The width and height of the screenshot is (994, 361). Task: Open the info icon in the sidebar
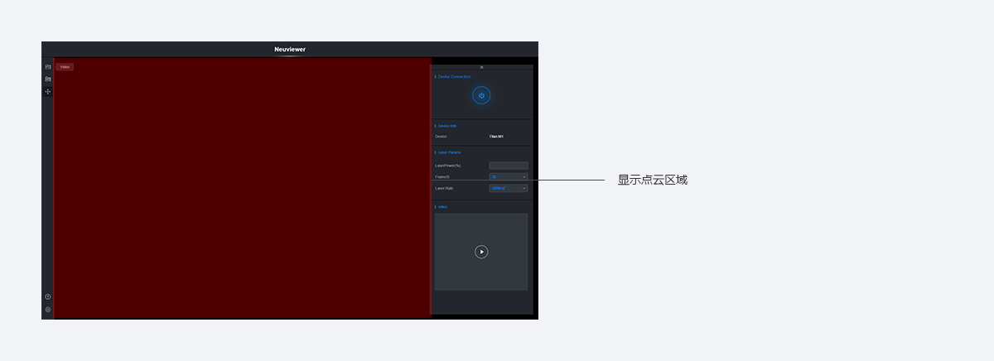[48, 296]
